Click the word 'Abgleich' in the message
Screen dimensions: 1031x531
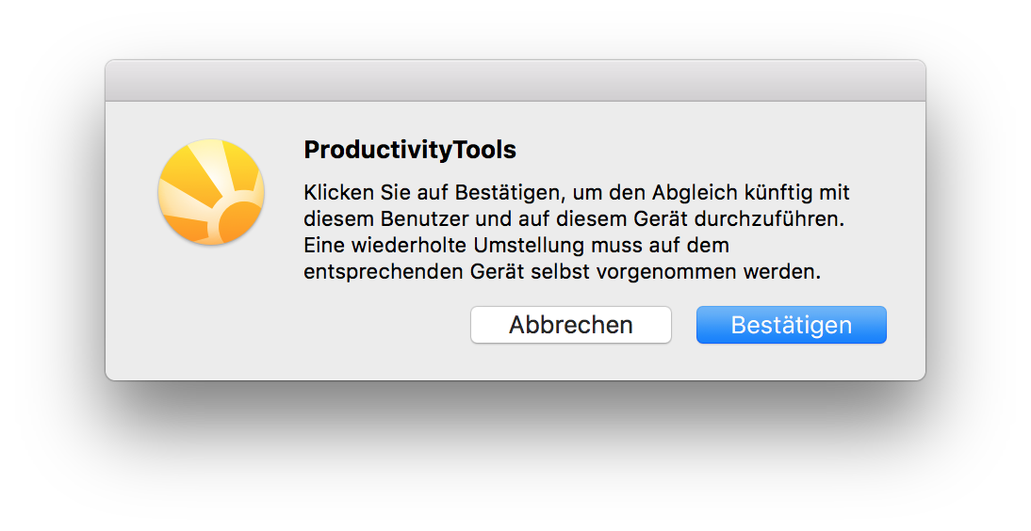tap(695, 193)
